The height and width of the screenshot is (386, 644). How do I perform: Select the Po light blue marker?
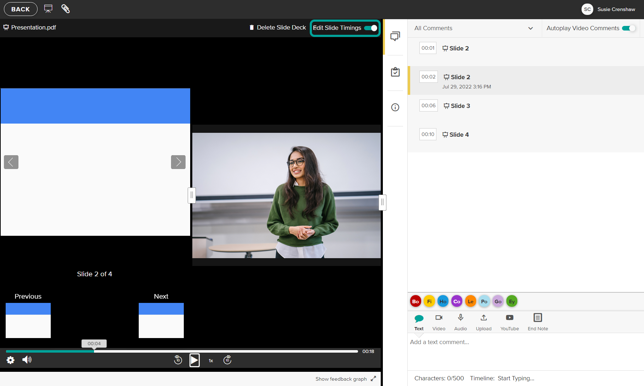[484, 301]
